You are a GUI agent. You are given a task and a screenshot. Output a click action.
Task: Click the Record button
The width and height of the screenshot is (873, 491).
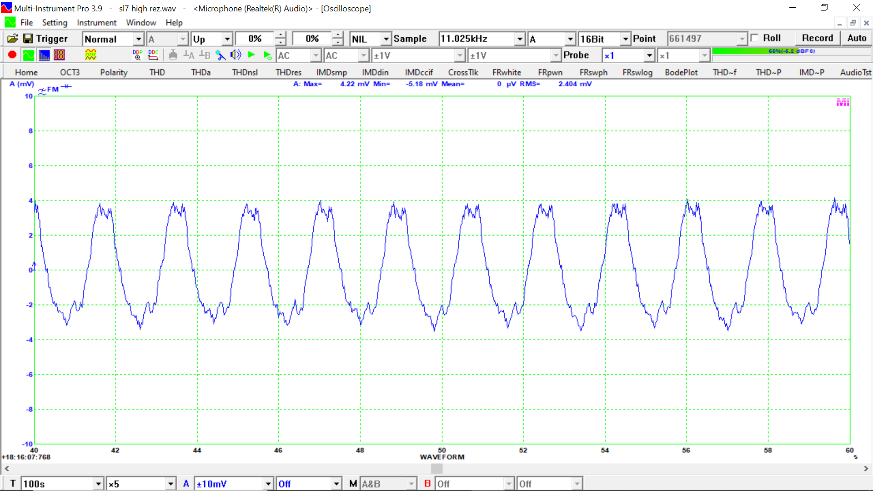[818, 38]
